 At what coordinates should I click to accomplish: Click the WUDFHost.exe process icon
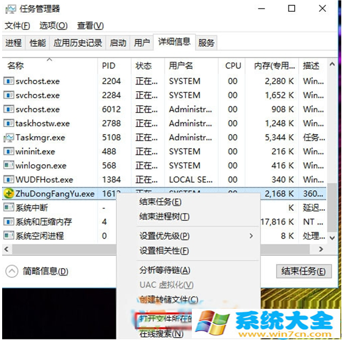coord(9,180)
